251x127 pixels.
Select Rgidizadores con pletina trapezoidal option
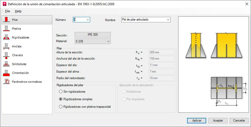click(x=61, y=107)
